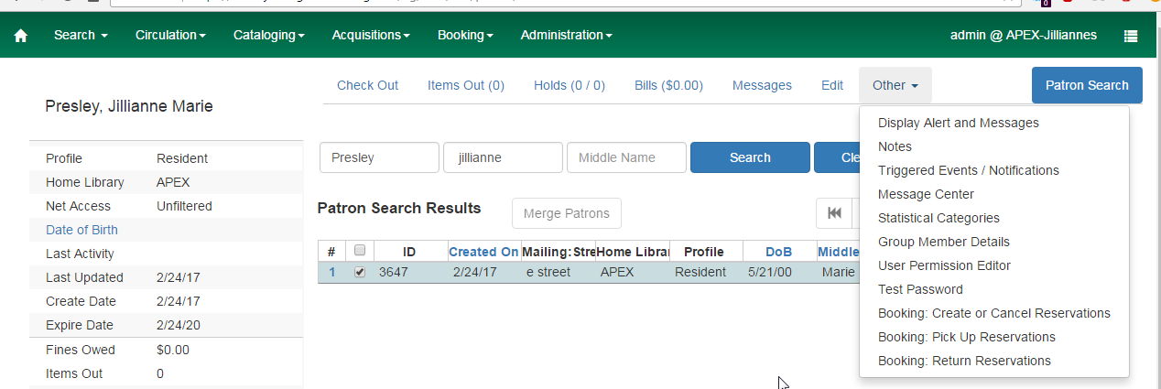
Task: Open the list icon beside admin account
Action: 1131,36
